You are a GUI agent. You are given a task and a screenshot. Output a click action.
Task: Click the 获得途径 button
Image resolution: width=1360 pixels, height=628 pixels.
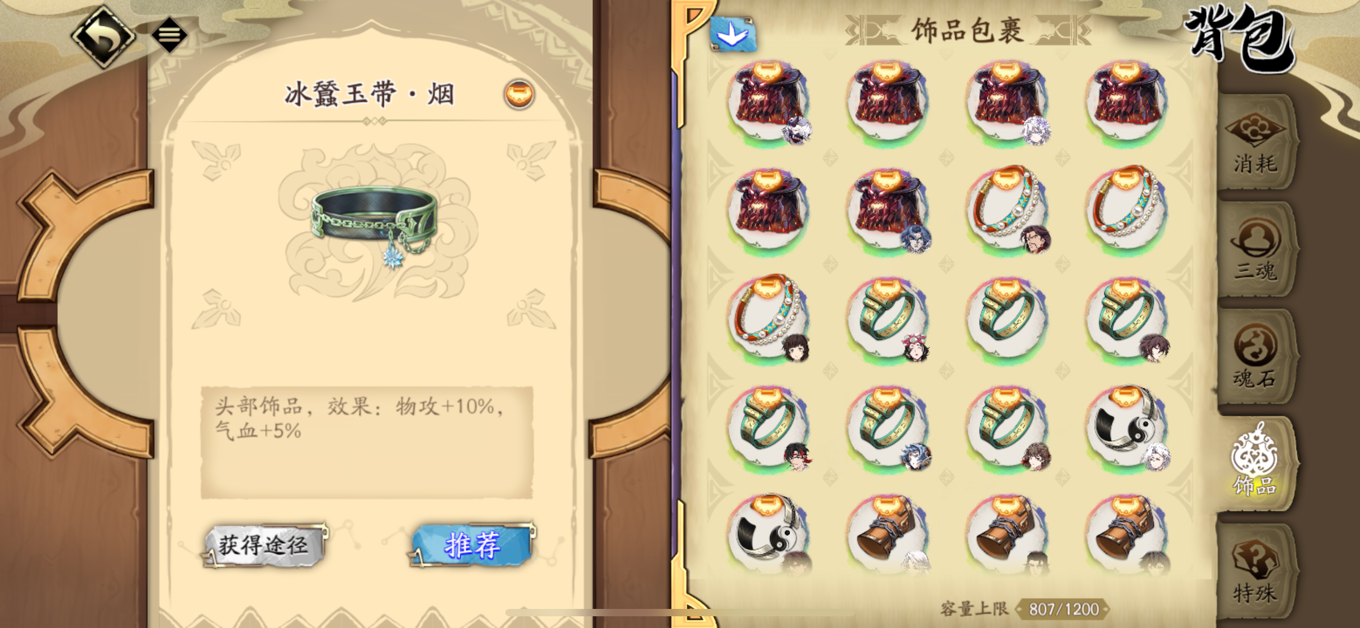coord(263,545)
